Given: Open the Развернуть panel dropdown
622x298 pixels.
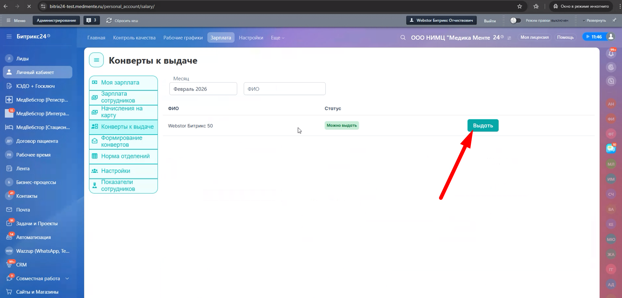Looking at the screenshot, I should pyautogui.click(x=594, y=21).
